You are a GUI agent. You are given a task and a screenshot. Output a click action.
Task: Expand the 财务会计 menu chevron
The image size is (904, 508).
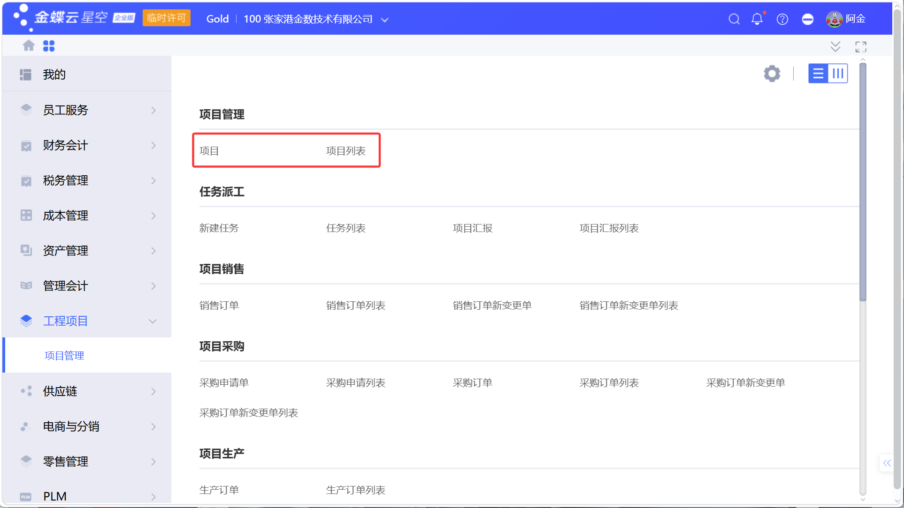[x=153, y=145]
